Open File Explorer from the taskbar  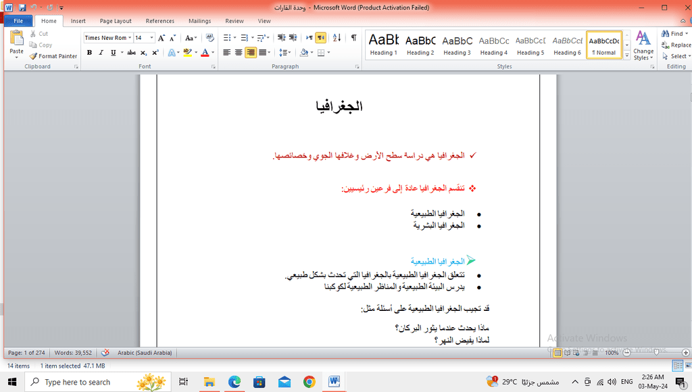(x=209, y=382)
